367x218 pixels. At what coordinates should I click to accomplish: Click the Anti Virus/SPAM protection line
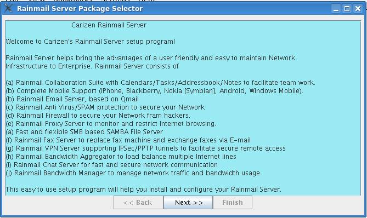105,107
